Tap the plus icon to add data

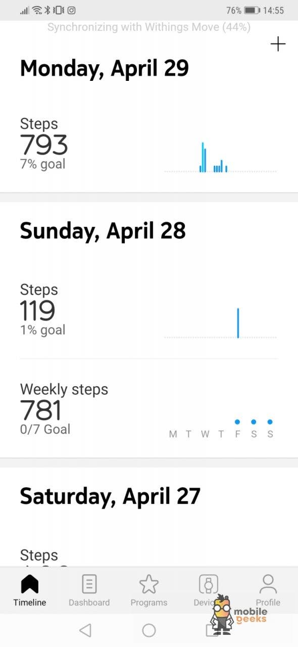278,44
